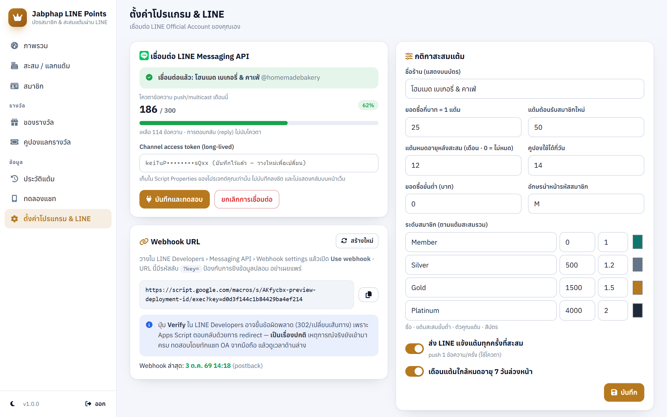Edit the Silver multiplier field showing 1.2
The height and width of the screenshot is (417, 667).
pyautogui.click(x=613, y=265)
